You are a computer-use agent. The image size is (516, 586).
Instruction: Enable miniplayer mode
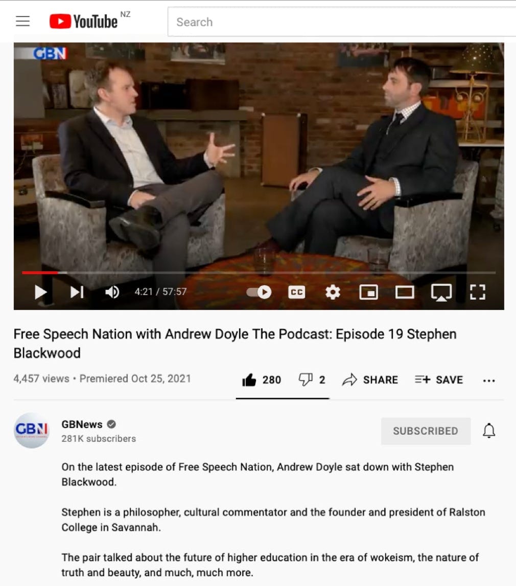[368, 292]
